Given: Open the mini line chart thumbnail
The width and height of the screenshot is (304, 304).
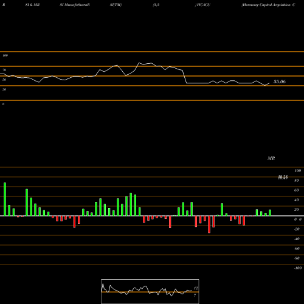Looking at the screenshot, I should pos(150,291).
